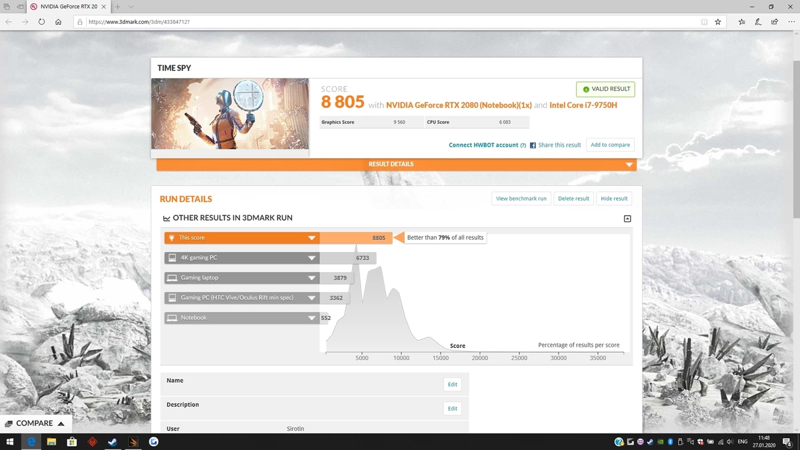Share this page via browser share icon
The height and width of the screenshot is (450, 800).
(774, 21)
